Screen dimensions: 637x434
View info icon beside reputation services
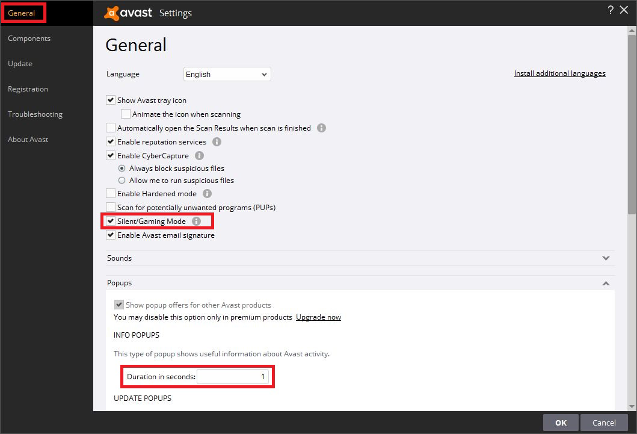pos(217,142)
